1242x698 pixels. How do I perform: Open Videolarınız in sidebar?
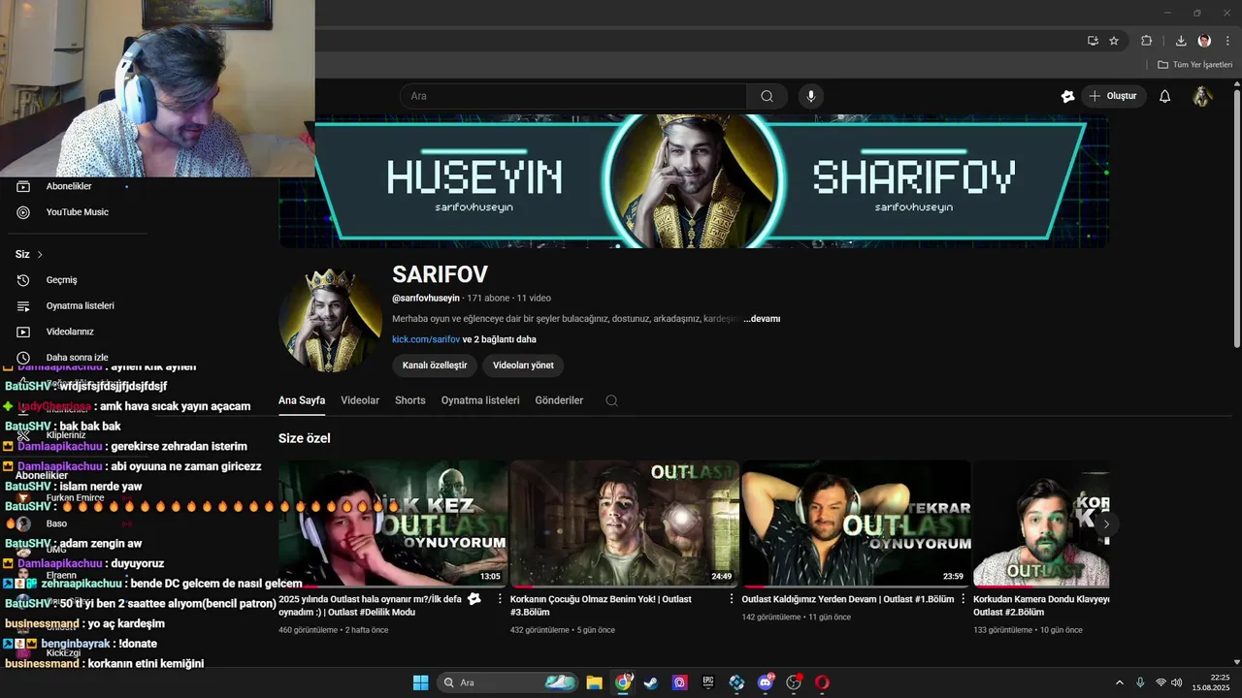pos(70,332)
